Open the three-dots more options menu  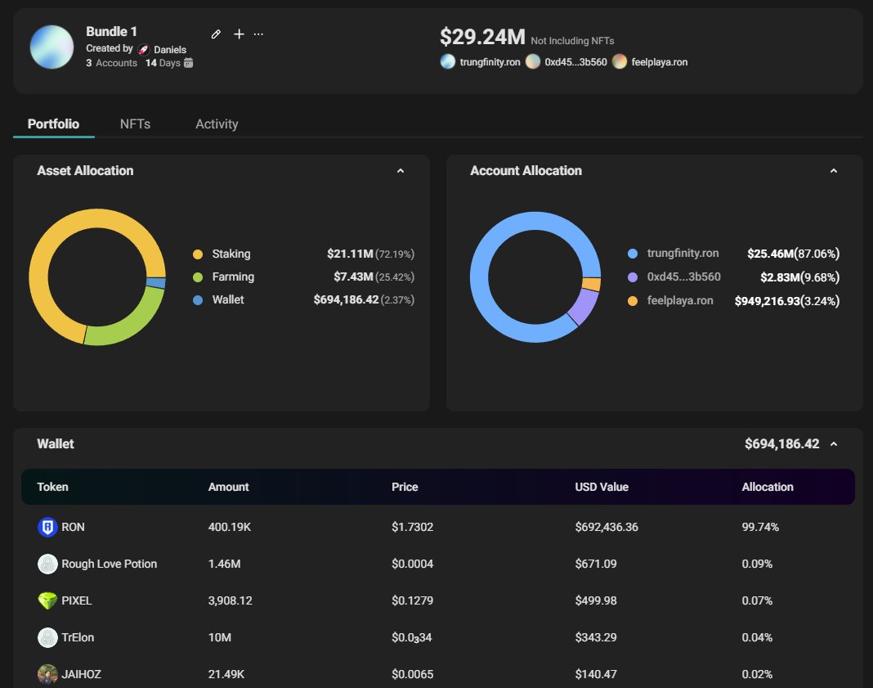pos(258,34)
